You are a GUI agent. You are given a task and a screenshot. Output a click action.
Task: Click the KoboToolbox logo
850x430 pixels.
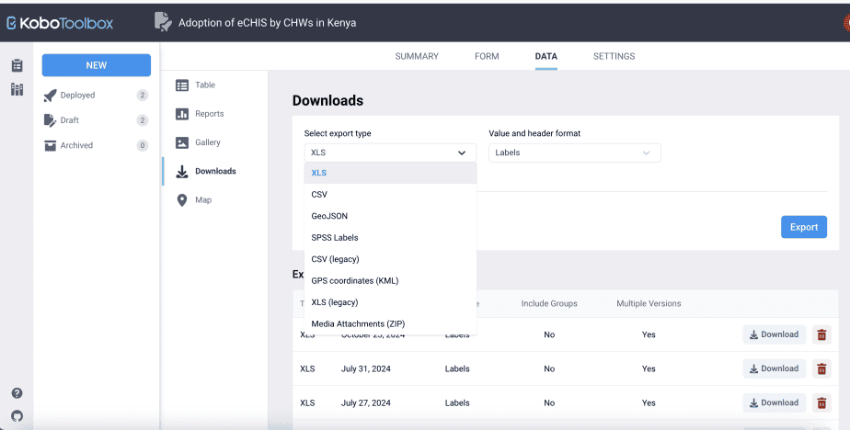click(60, 23)
